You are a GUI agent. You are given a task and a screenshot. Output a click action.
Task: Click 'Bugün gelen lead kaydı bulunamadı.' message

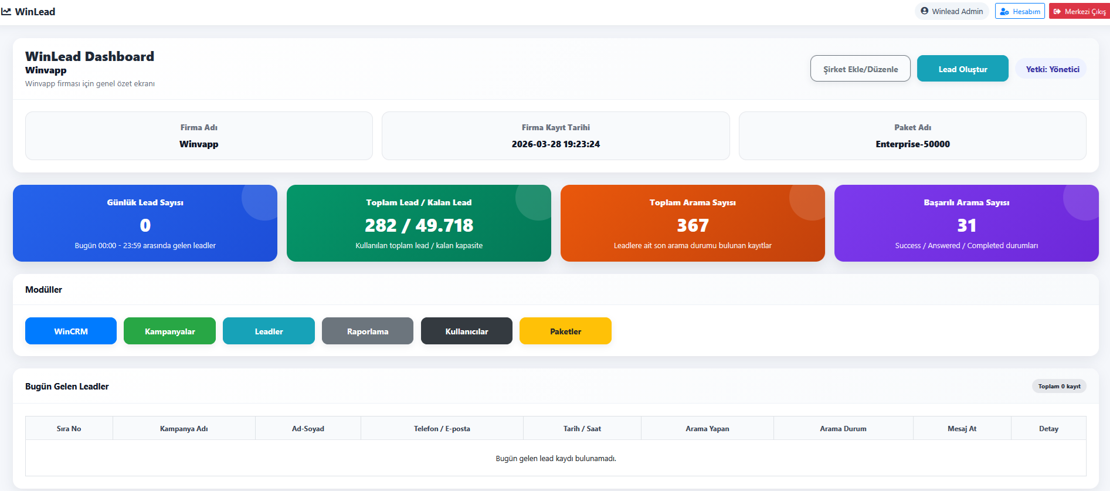pyautogui.click(x=556, y=458)
